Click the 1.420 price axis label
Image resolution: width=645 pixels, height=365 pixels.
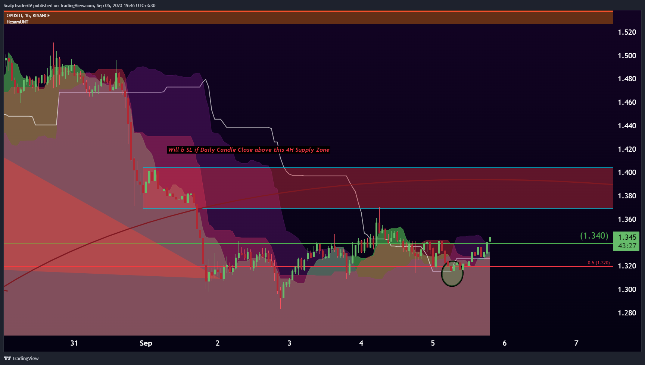(x=627, y=150)
